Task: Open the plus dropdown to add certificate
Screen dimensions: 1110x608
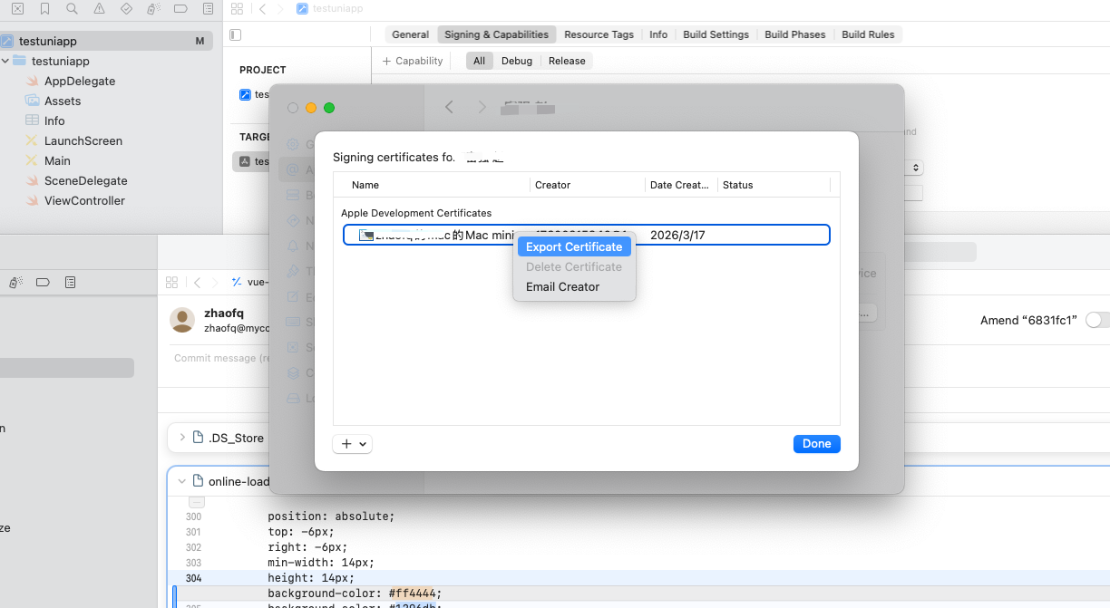Action: (x=353, y=444)
